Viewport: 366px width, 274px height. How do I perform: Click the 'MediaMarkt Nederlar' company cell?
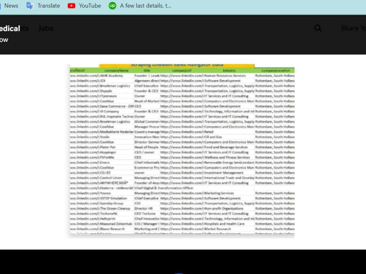[117, 132]
